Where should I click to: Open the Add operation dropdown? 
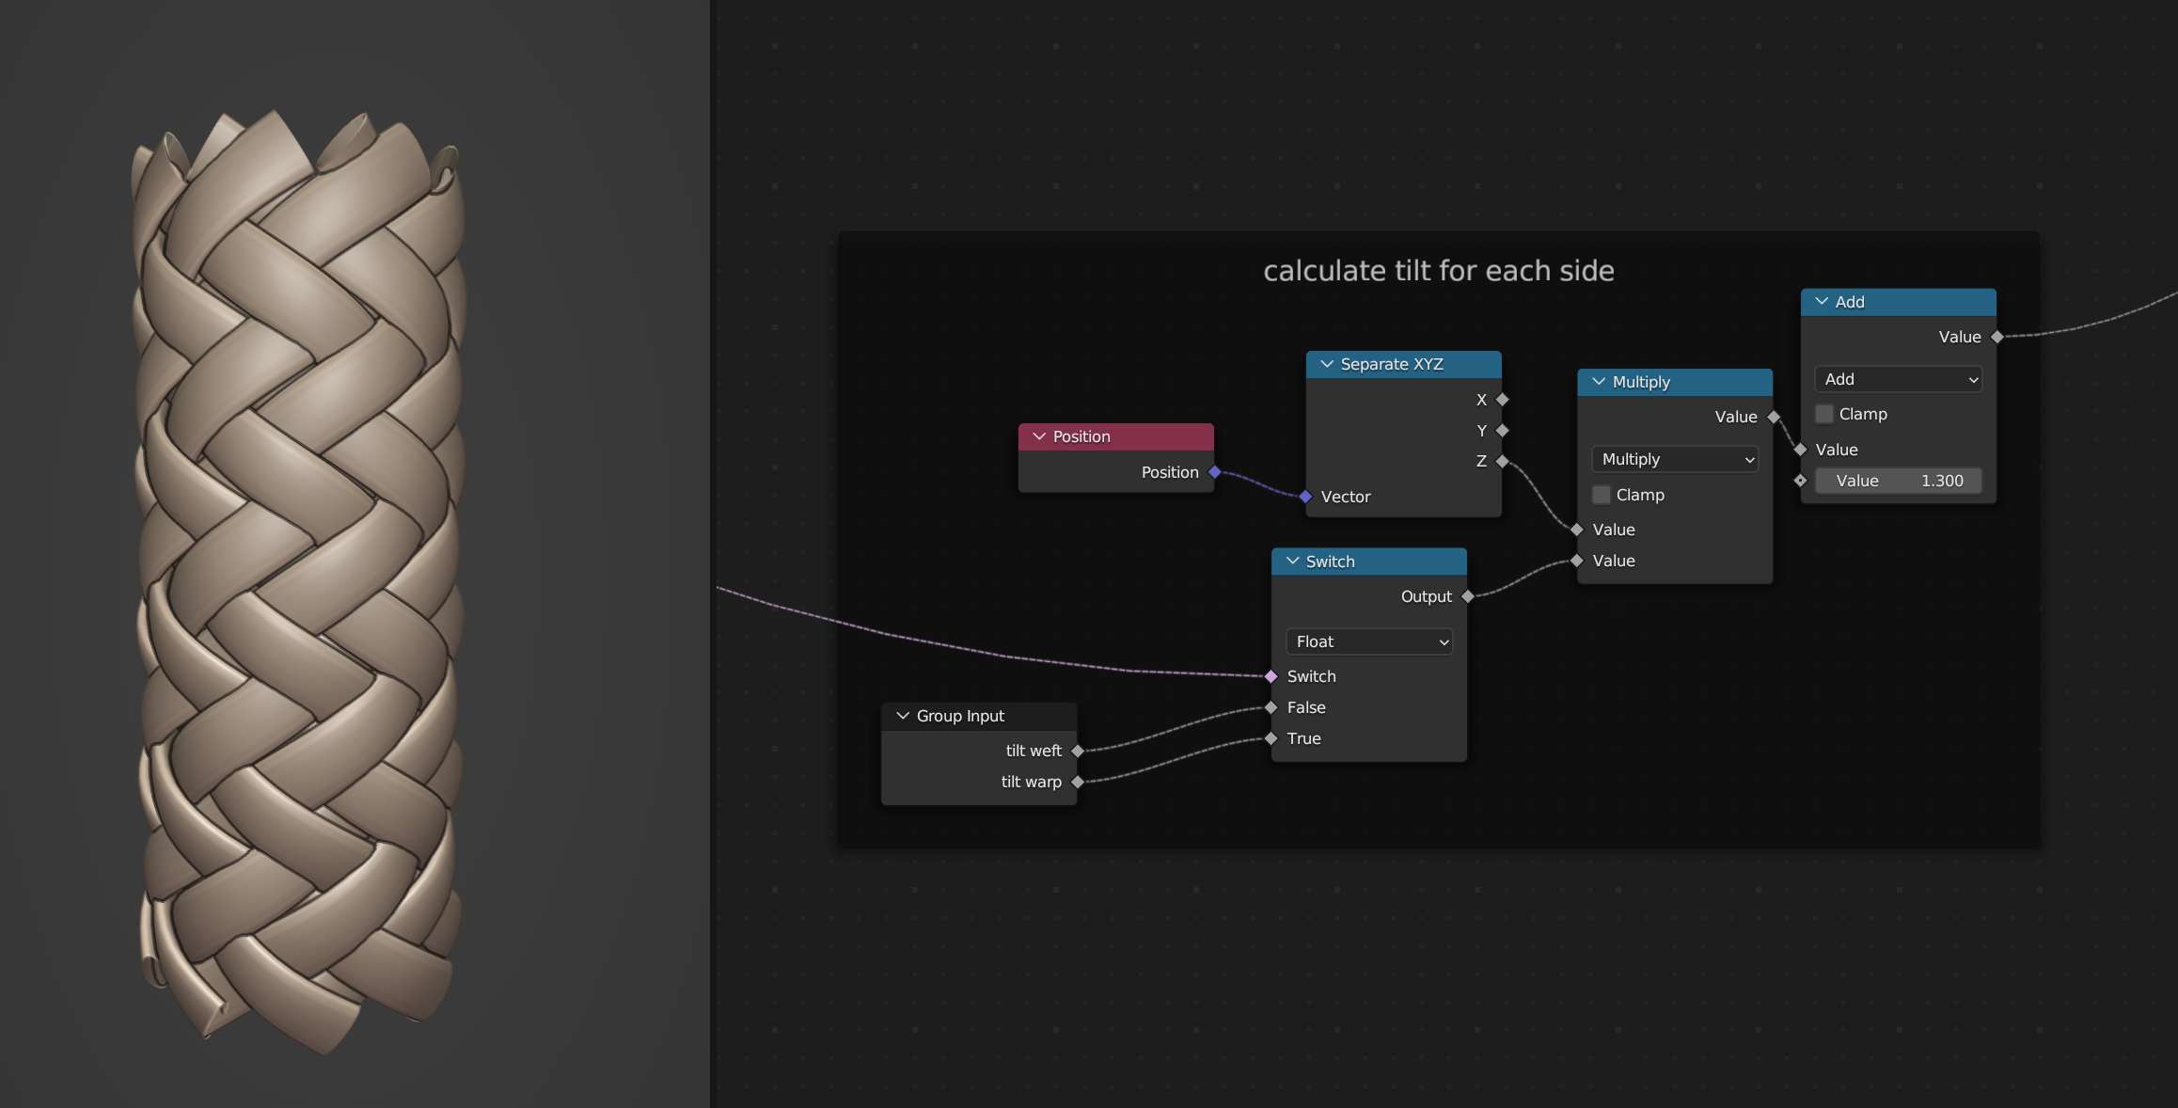(x=1898, y=379)
